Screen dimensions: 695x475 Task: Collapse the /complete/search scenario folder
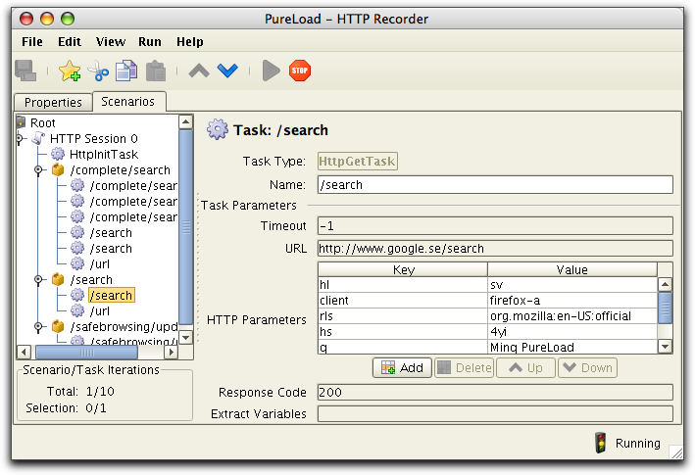[38, 170]
